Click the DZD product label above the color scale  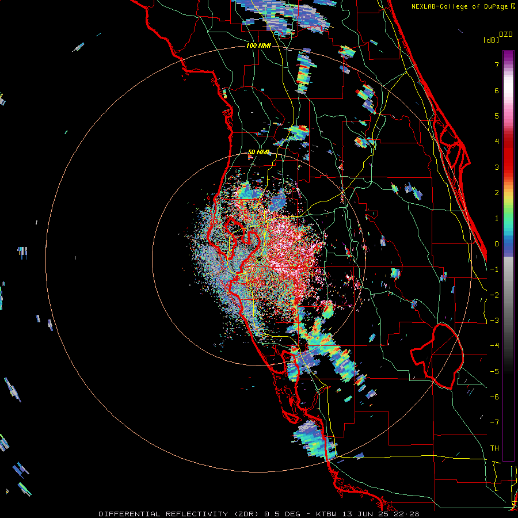click(506, 35)
